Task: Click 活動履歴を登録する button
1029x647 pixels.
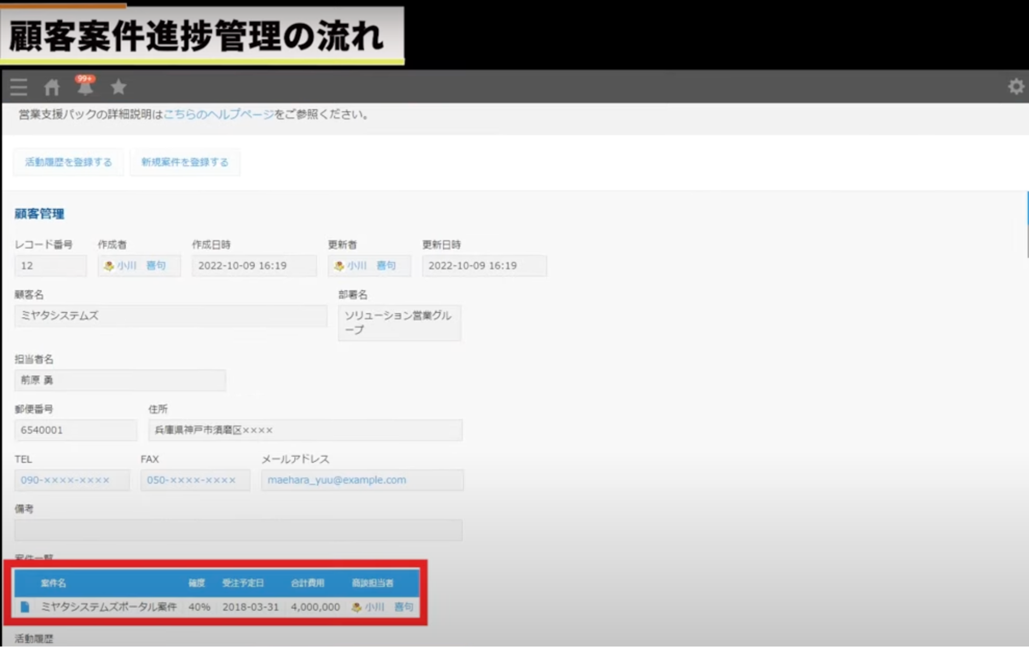Action: point(68,162)
